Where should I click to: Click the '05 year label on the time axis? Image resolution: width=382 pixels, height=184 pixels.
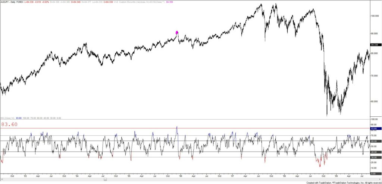click(x=128, y=176)
